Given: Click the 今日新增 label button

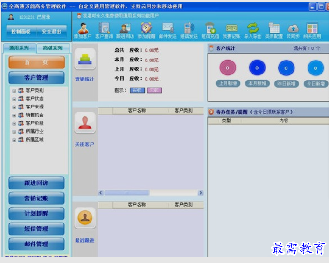Looking at the screenshot, I should click(x=316, y=84).
